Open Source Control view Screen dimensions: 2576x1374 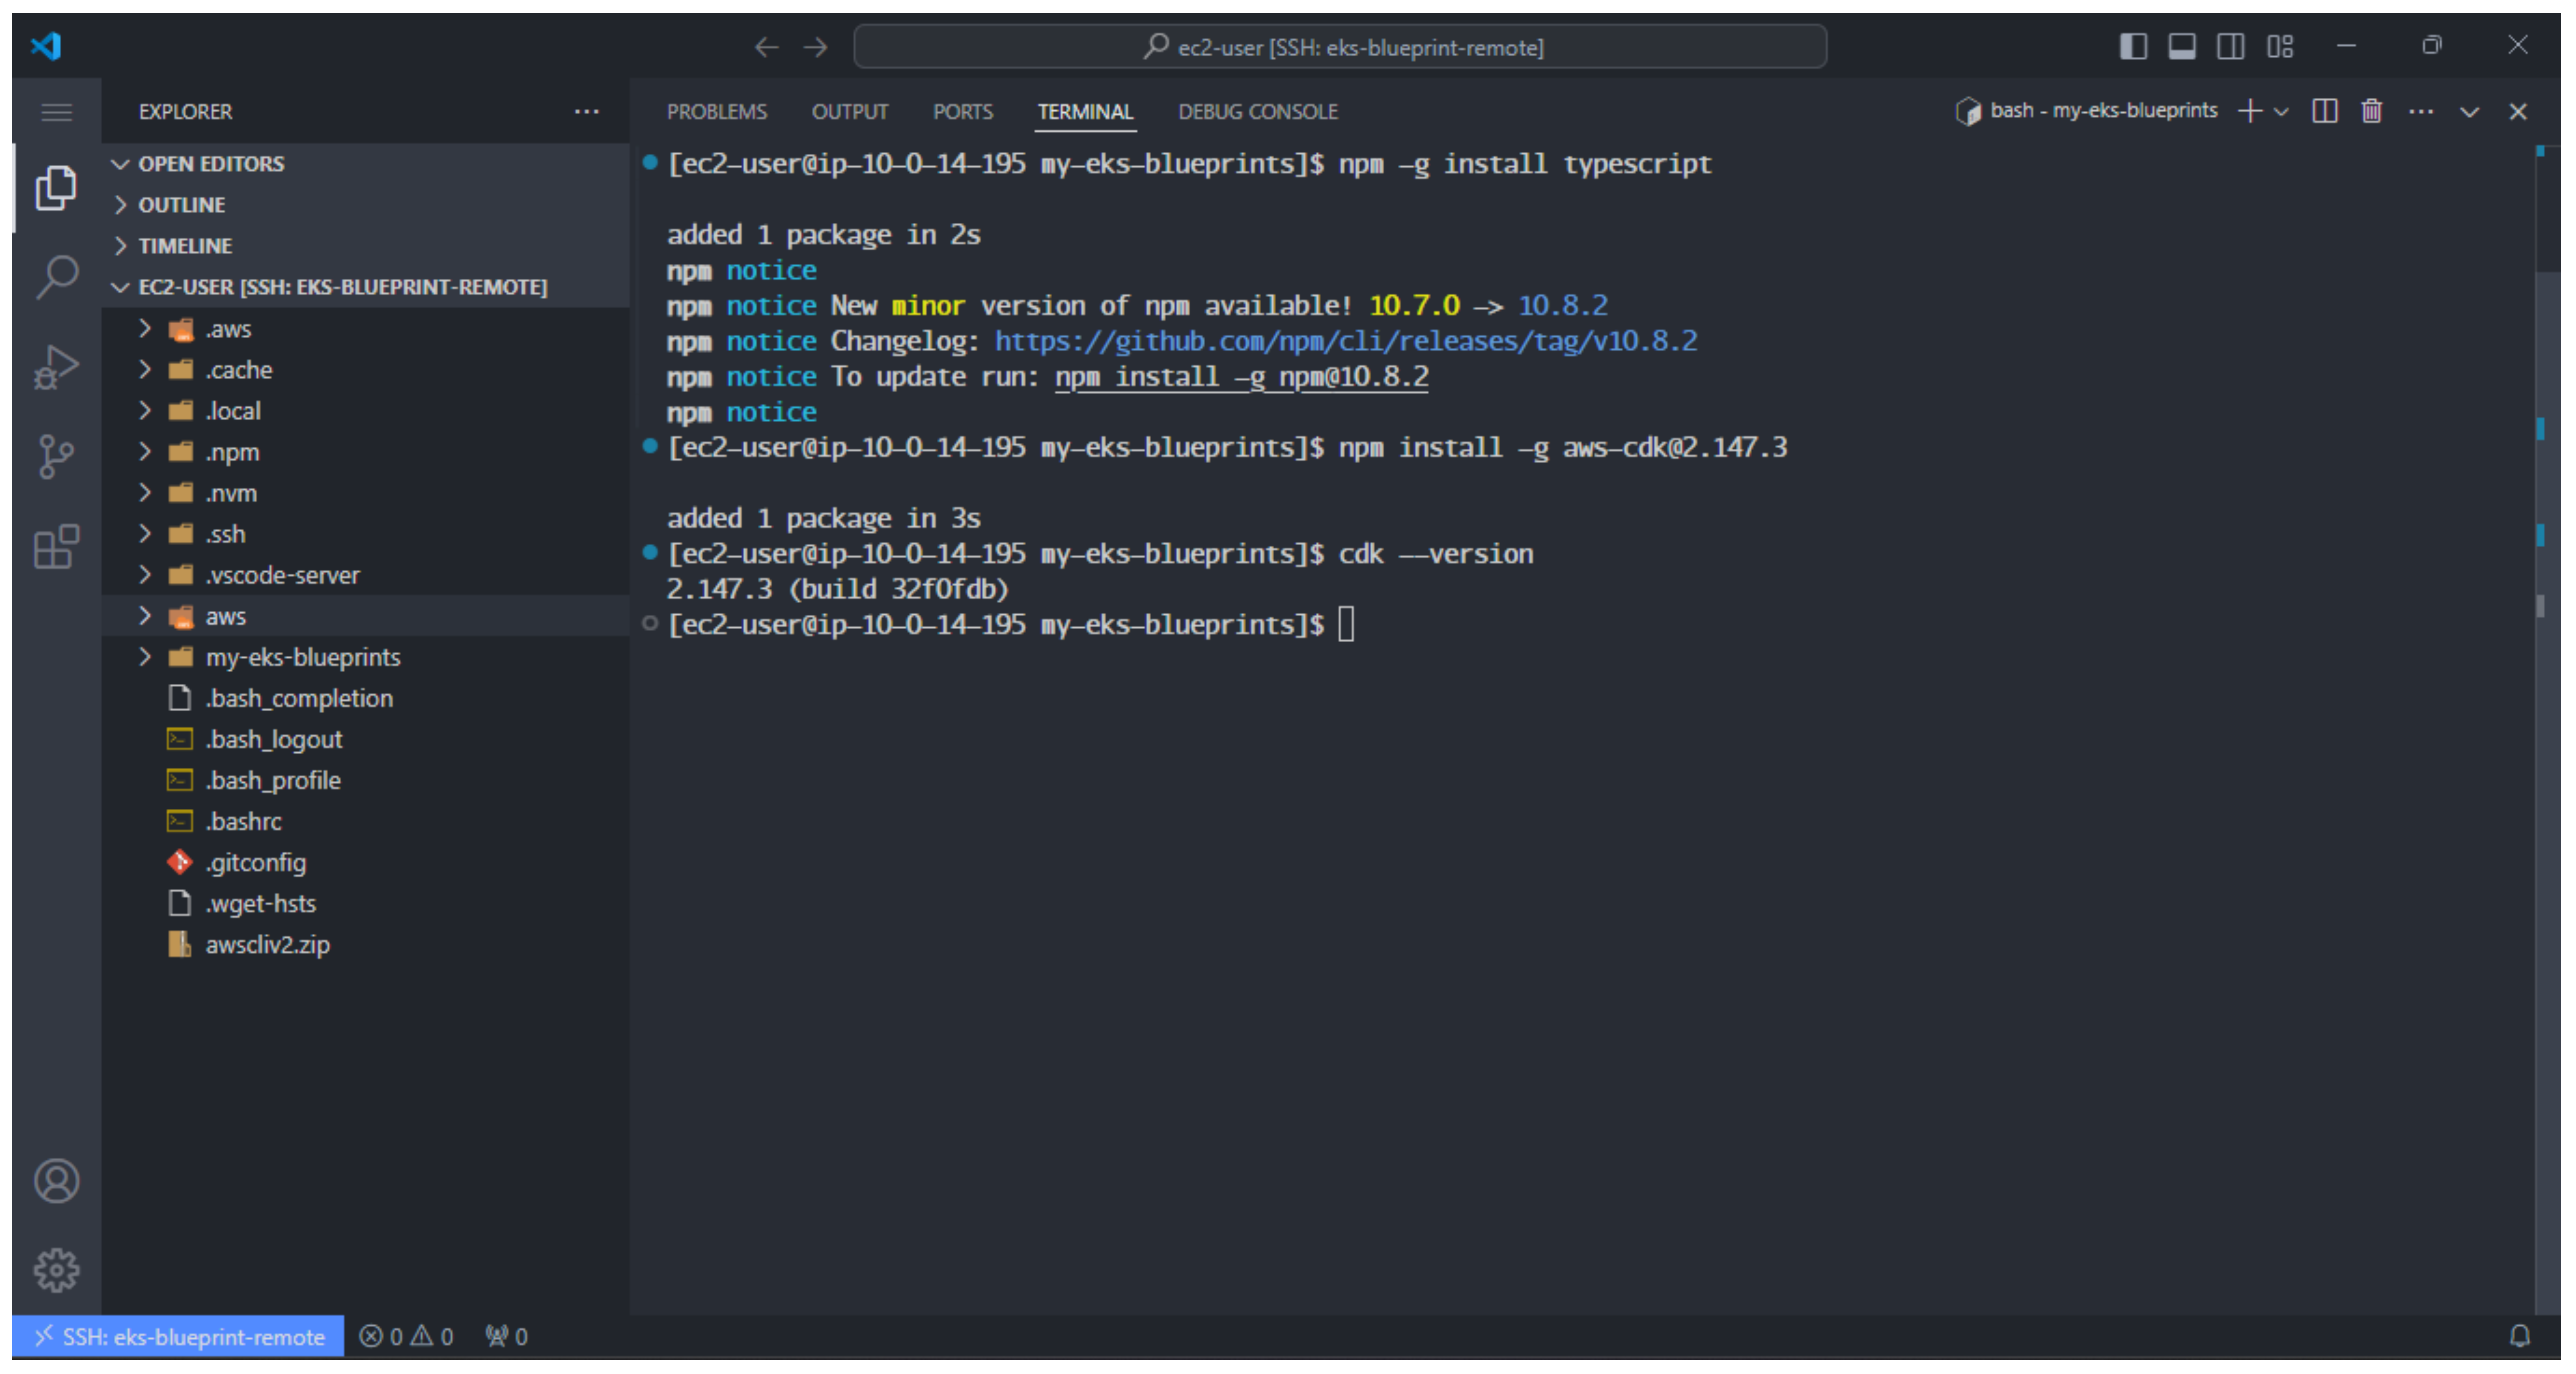56,457
